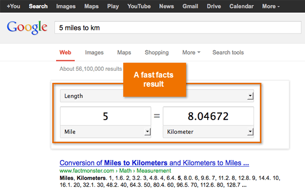
Task: Select Search in the black top bar
Action: (x=38, y=6)
